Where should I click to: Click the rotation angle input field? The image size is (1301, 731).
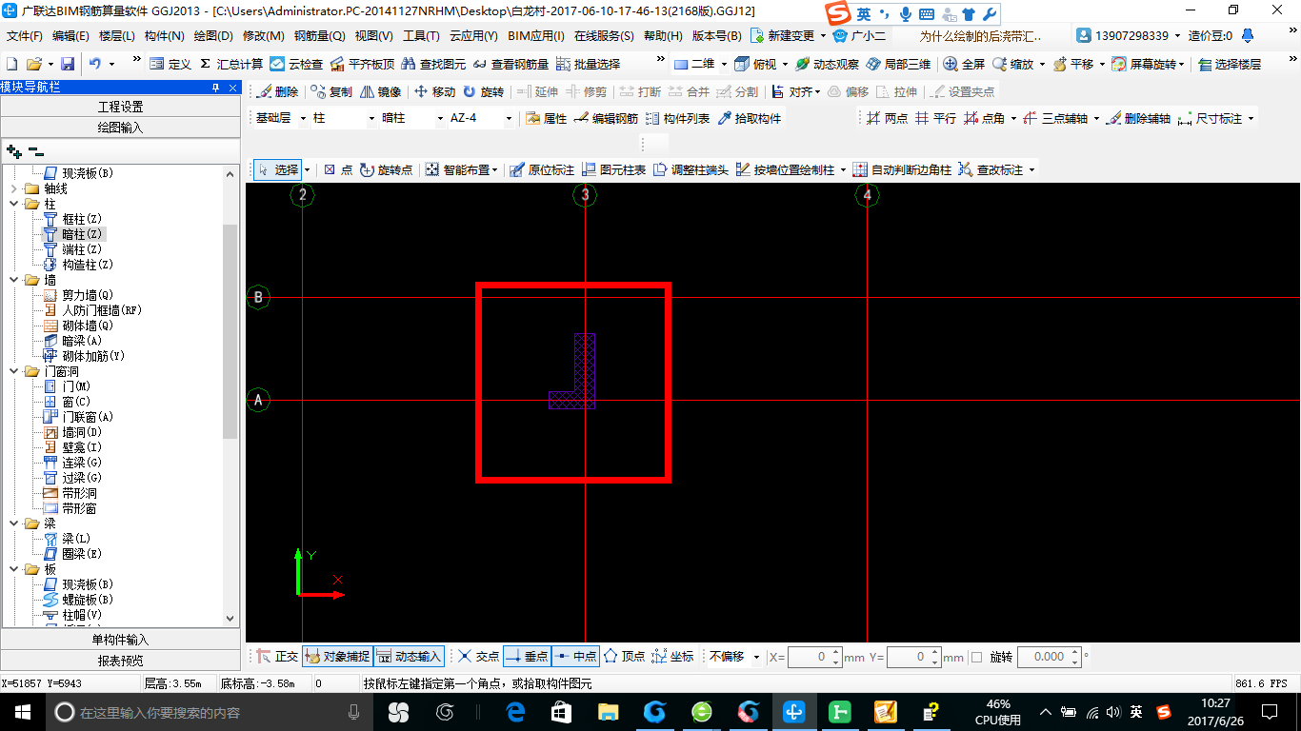pyautogui.click(x=1049, y=657)
